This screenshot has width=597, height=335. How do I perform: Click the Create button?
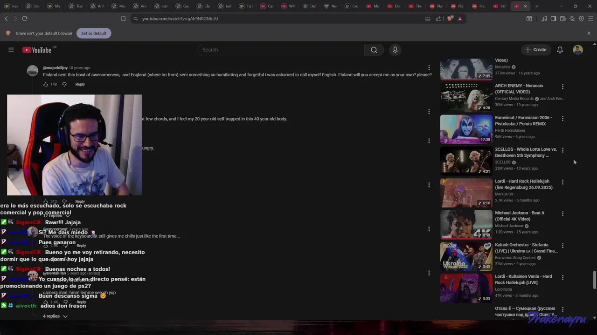click(535, 50)
